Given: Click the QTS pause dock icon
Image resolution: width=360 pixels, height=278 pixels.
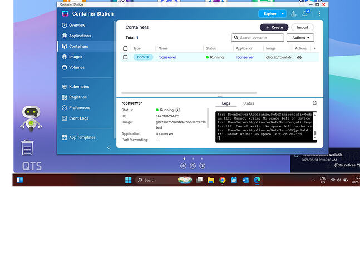Looking at the screenshot, I should coord(203,166).
